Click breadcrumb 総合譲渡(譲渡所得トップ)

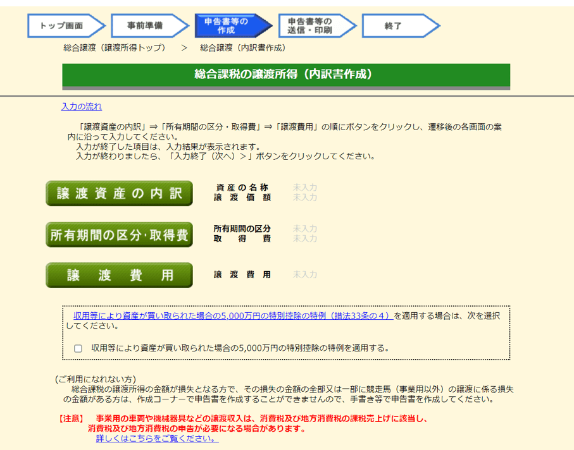(x=114, y=48)
